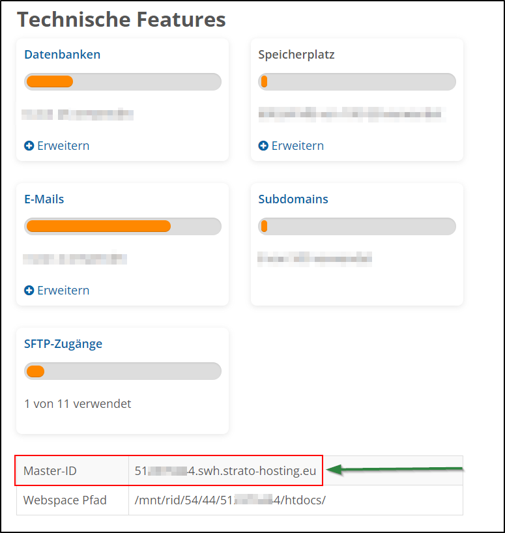Click the "1 von 11 verwendet" text

pos(78,404)
